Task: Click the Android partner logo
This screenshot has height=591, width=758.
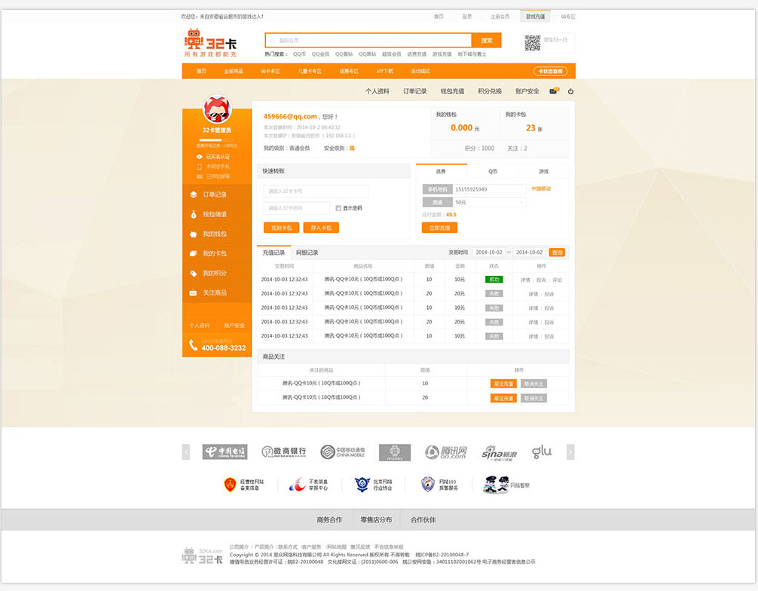Action: pyautogui.click(x=395, y=452)
